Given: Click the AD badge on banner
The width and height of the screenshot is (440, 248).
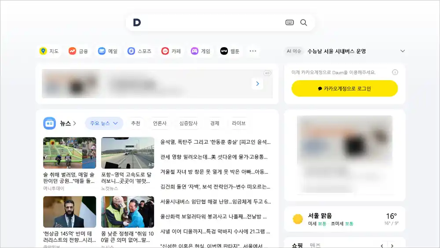Looking at the screenshot, I should 267,73.
